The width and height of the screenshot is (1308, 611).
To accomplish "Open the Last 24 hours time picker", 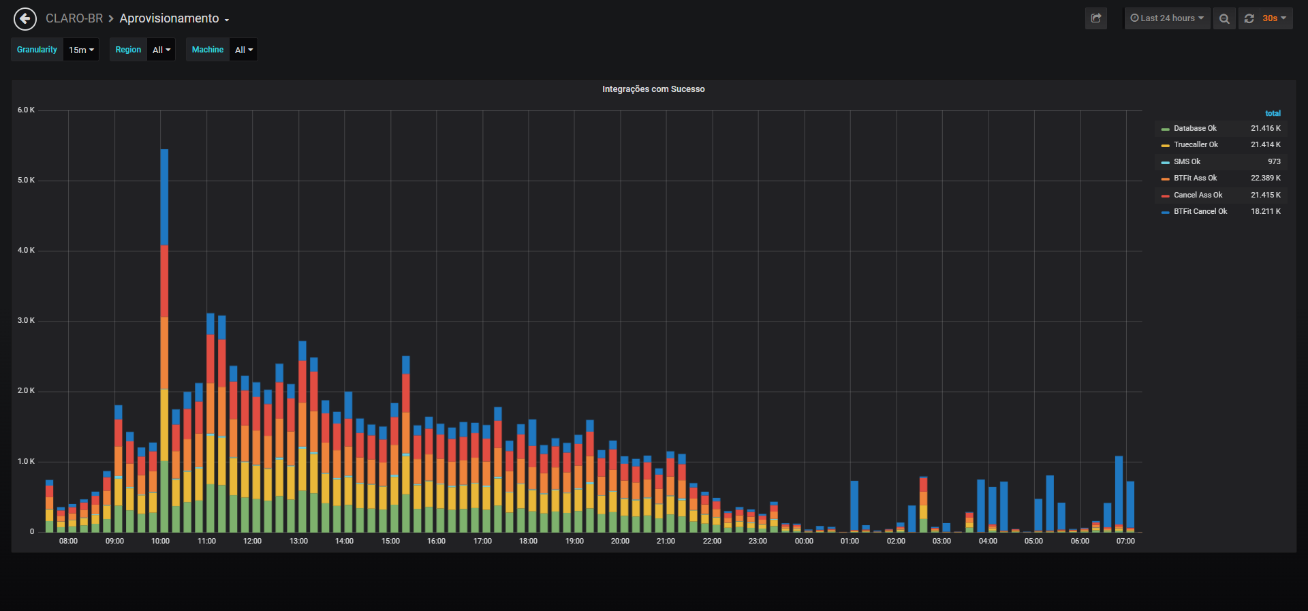I will pos(1167,18).
